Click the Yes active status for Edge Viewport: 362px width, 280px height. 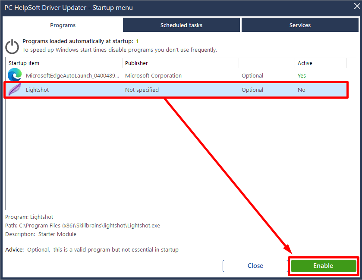302,75
